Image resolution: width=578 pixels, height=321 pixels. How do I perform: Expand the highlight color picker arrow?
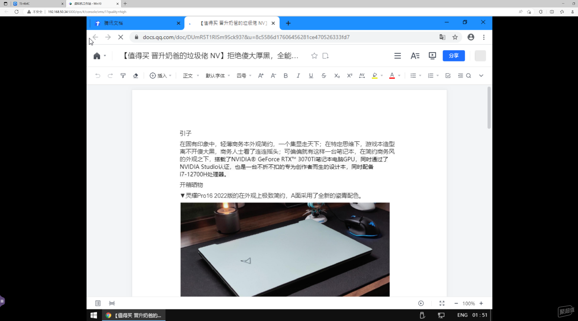(382, 76)
